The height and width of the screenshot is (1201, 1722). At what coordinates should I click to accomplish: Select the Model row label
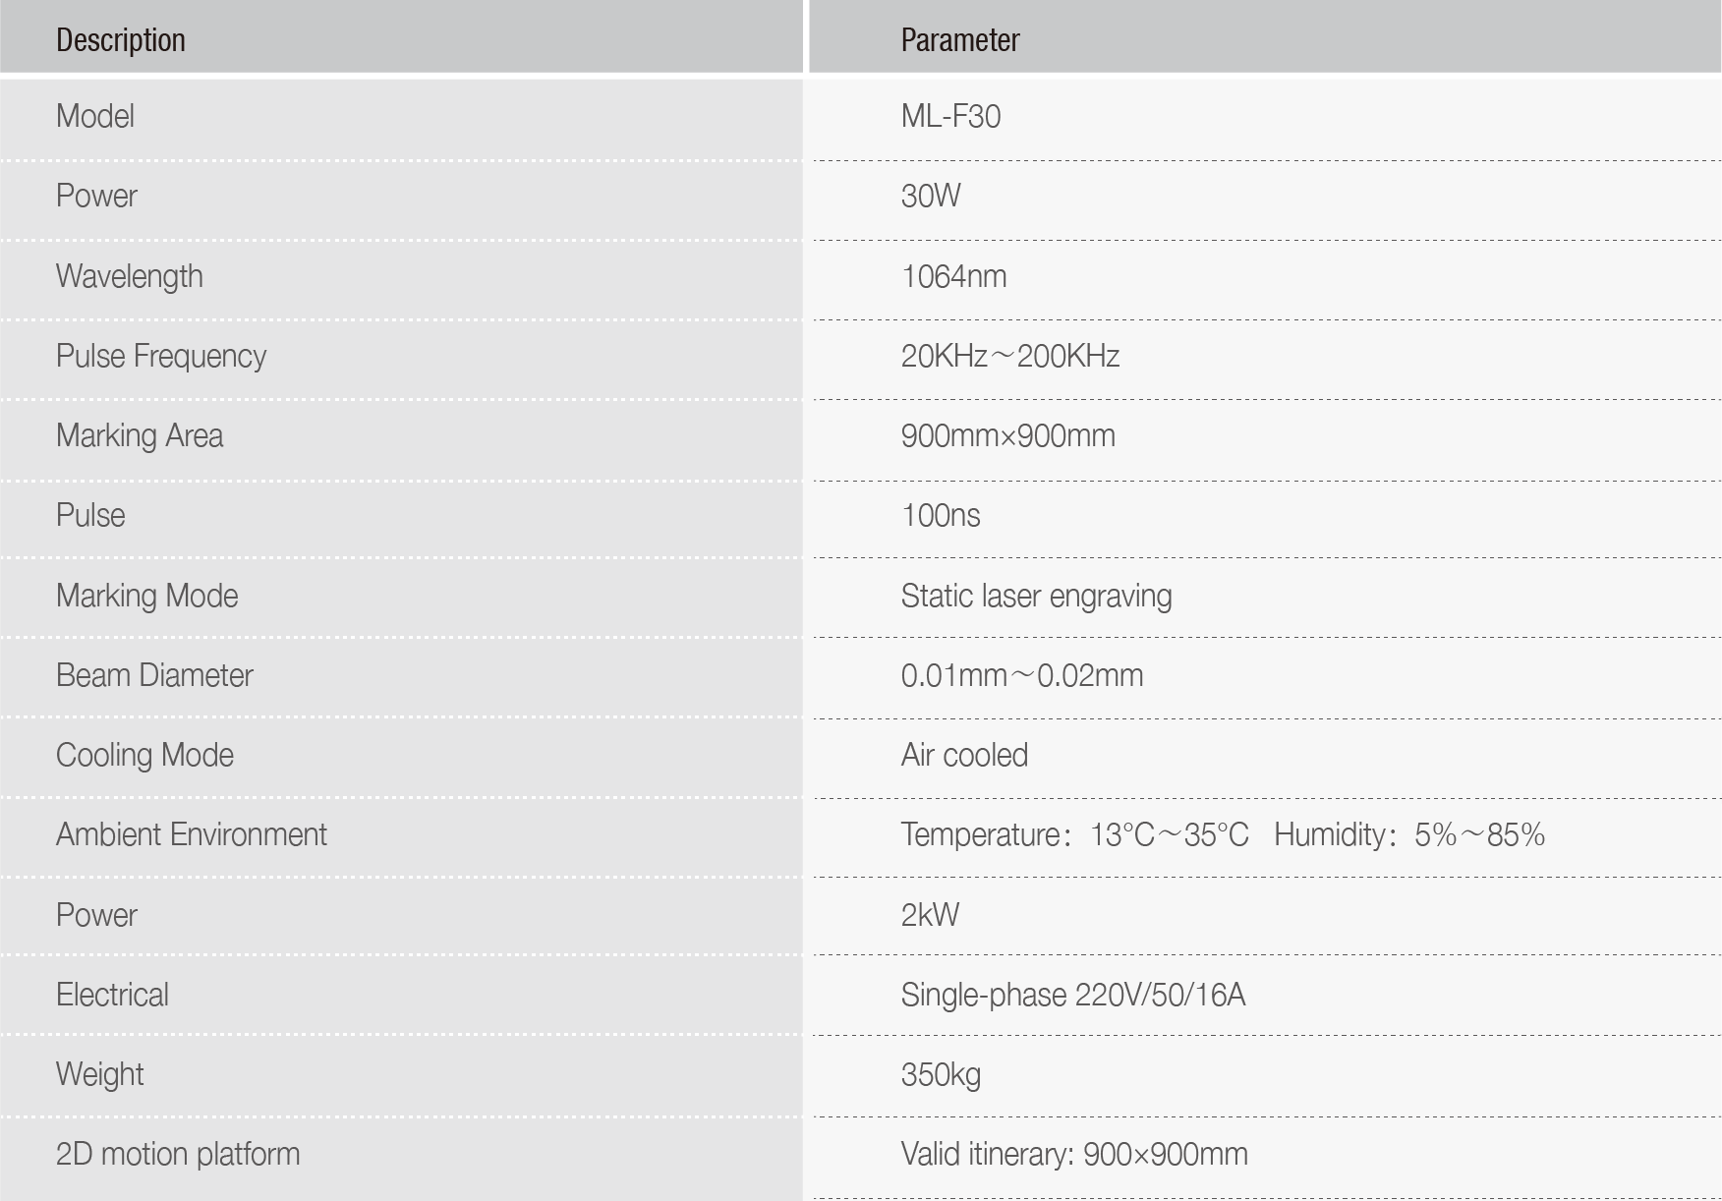tap(95, 116)
